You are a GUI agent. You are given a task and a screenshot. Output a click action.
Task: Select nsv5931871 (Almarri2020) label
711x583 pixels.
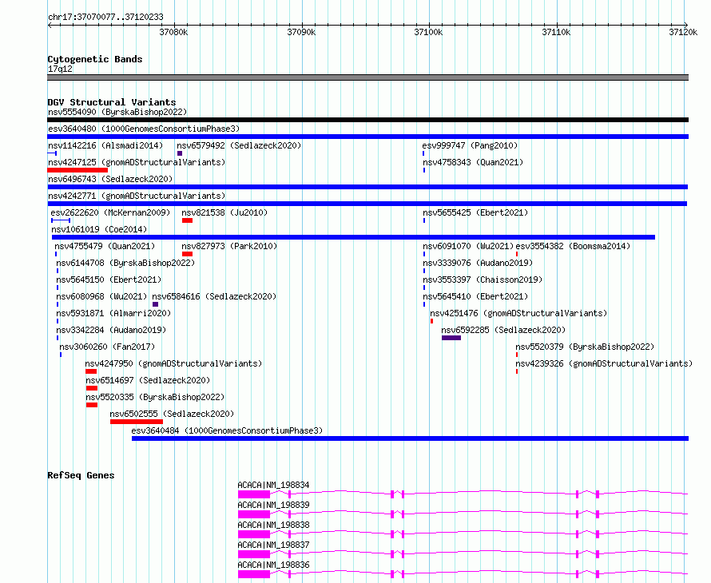point(113,313)
